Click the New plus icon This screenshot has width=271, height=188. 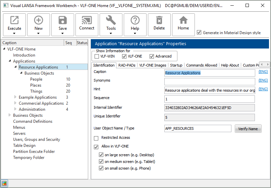[x=39, y=21]
